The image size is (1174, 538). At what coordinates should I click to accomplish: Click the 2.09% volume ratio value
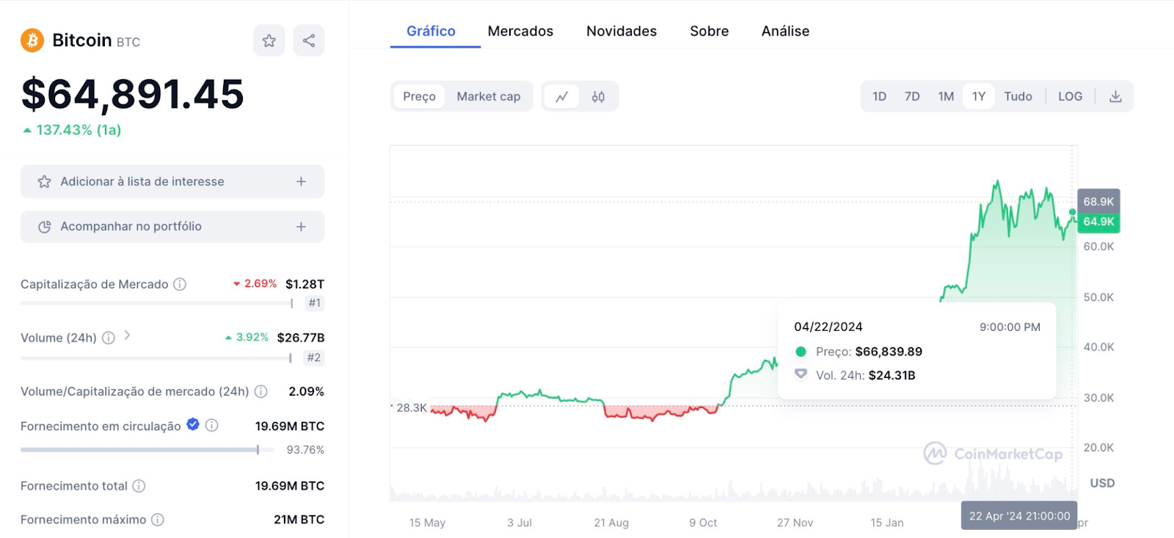306,391
